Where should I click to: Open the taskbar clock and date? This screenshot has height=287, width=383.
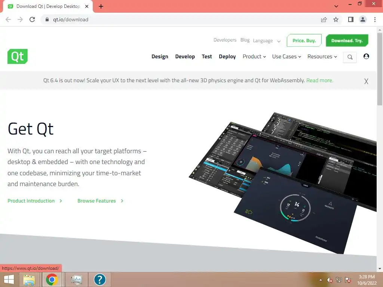[367, 280]
